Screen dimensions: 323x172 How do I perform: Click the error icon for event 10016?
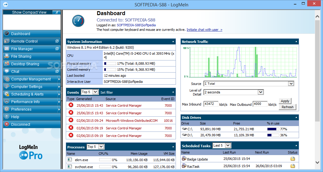[x=71, y=120]
